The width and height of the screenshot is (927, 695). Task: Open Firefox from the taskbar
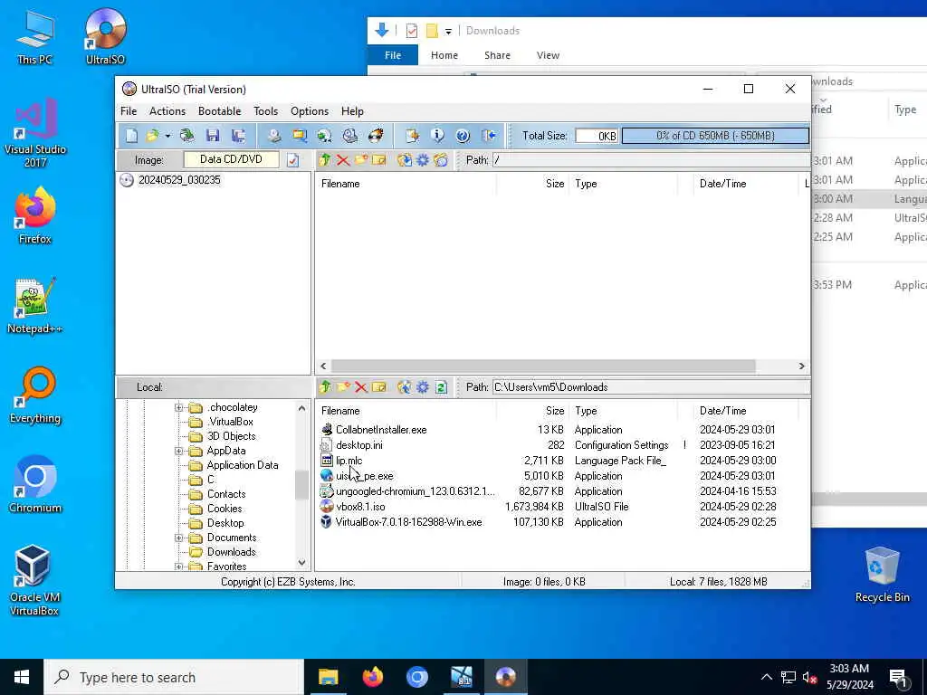372,677
